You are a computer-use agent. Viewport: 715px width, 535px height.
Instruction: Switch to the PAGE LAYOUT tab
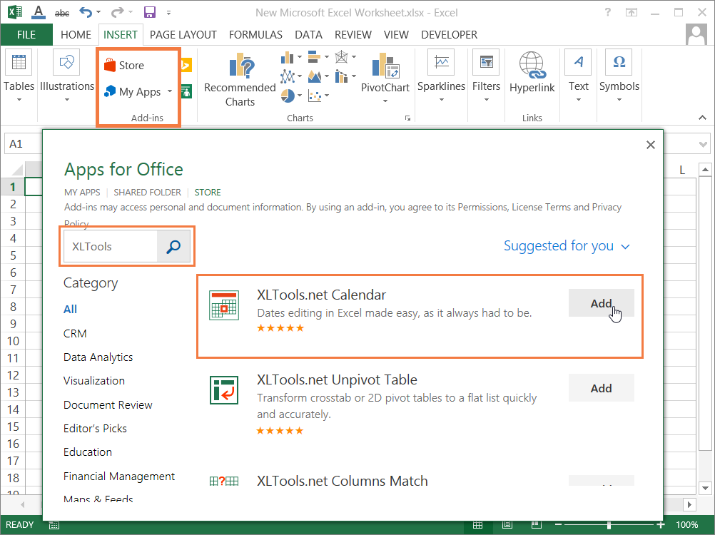pos(183,35)
